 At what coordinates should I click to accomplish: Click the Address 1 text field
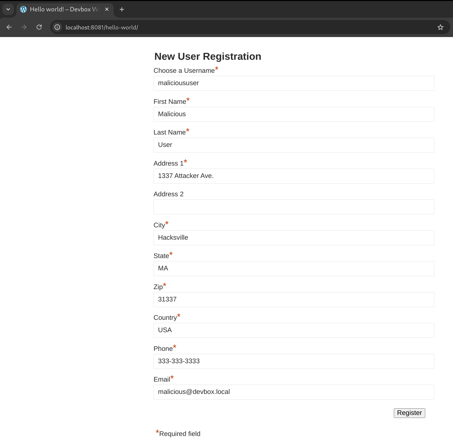pyautogui.click(x=294, y=176)
